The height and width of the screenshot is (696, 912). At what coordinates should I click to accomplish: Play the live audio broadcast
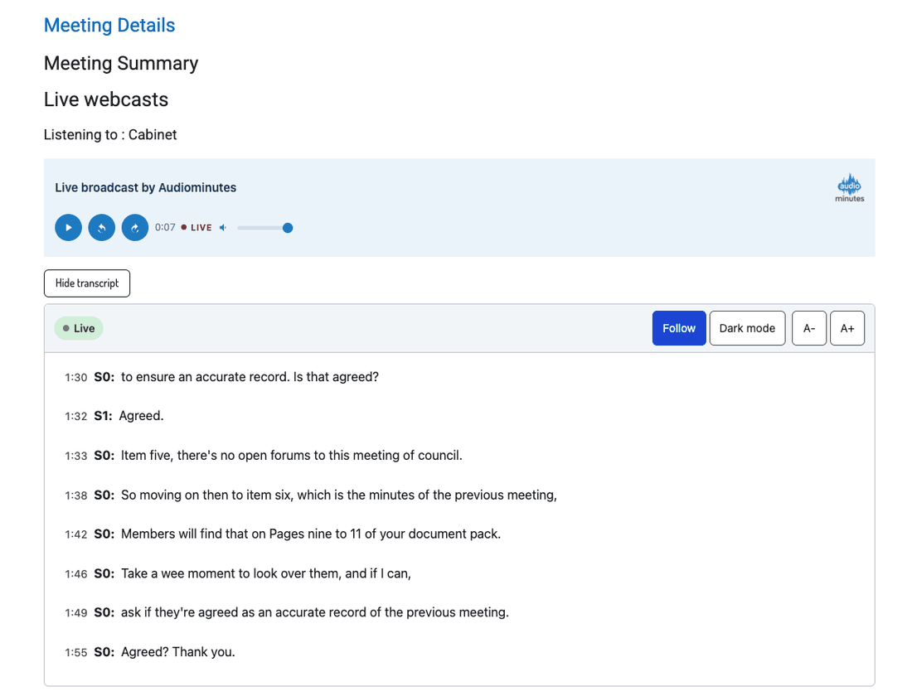68,227
